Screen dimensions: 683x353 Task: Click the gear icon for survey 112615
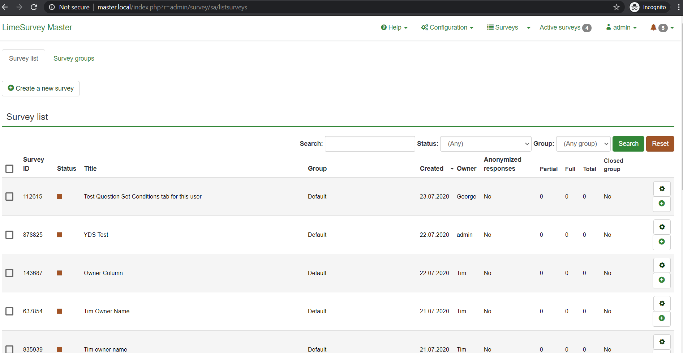(x=662, y=189)
